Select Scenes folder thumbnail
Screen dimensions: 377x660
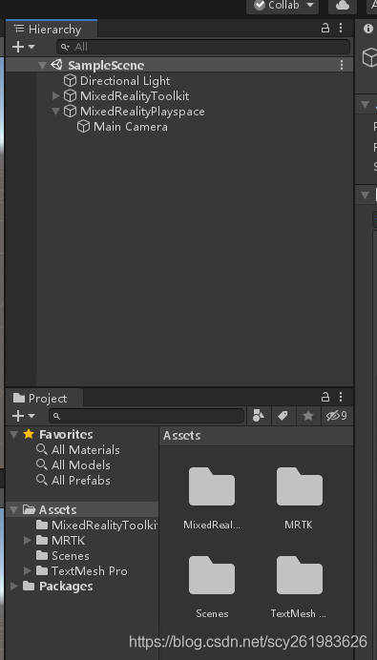pos(212,576)
